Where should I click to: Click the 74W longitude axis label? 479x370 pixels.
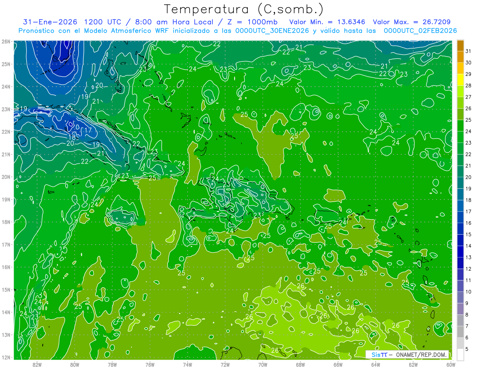click(x=188, y=364)
